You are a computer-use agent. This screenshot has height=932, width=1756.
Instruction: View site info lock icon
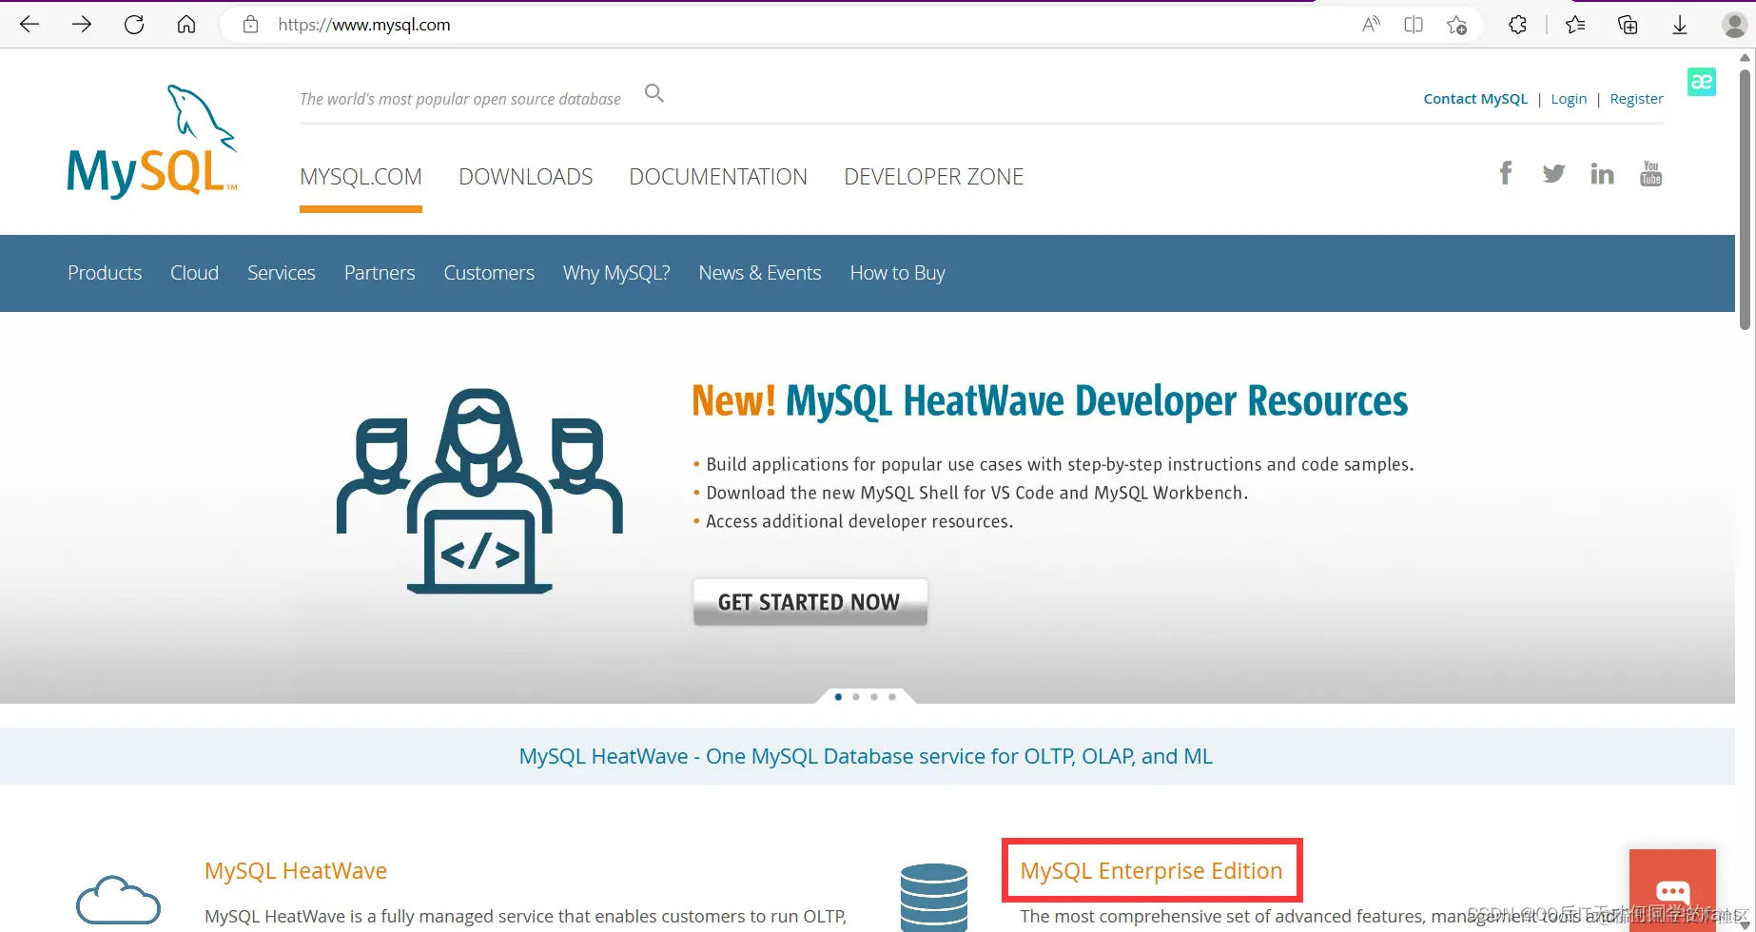[250, 25]
